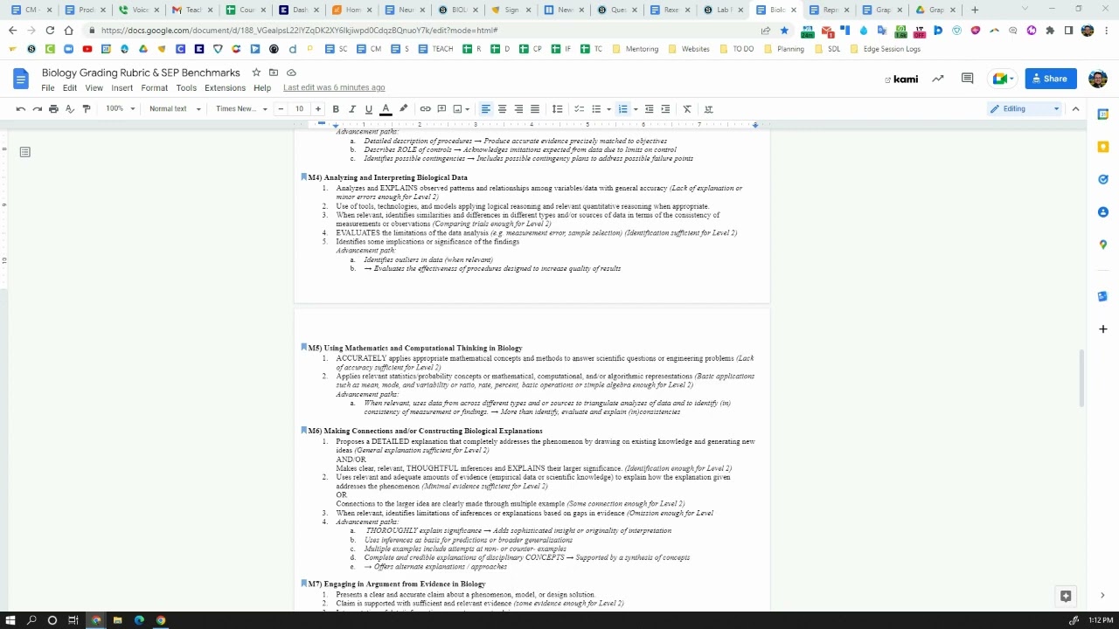
Task: Open with Kami
Action: tap(902, 79)
